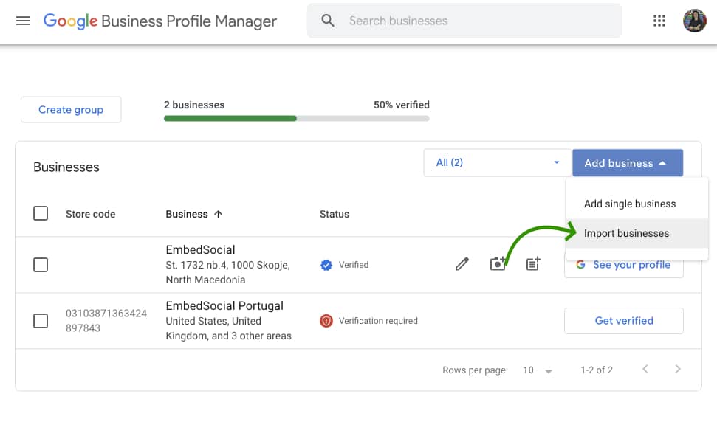Click the EmbedSocial Portugal business name
This screenshot has height=436, width=717.
pyautogui.click(x=224, y=305)
